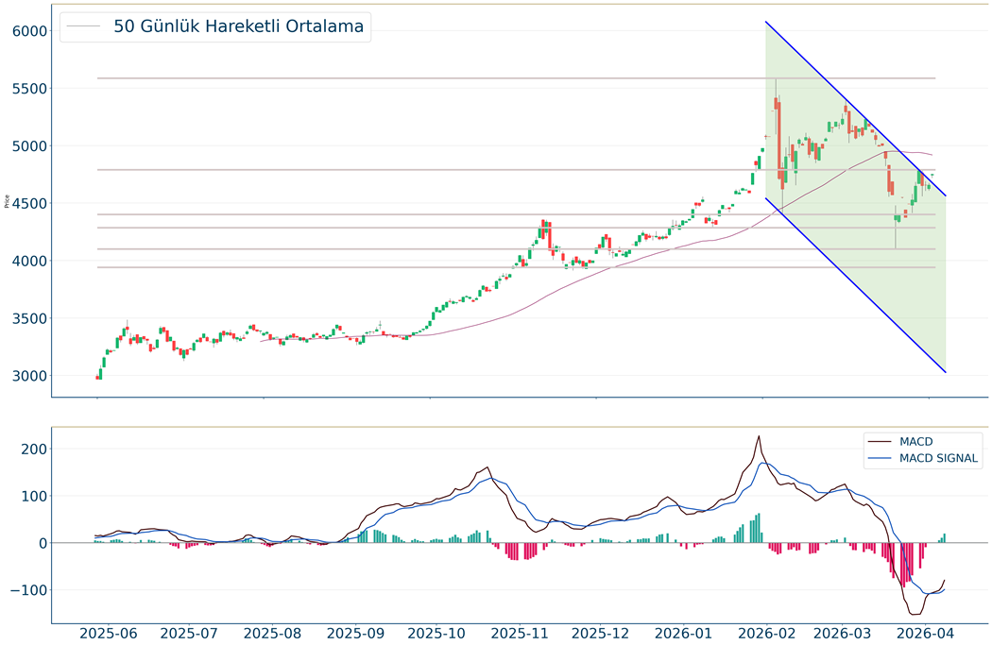Viewport: 992px width, 645px height.
Task: Select the 2026-02 date label on x-axis
Action: coord(763,633)
